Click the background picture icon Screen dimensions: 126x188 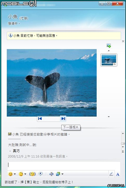[x=58, y=174]
